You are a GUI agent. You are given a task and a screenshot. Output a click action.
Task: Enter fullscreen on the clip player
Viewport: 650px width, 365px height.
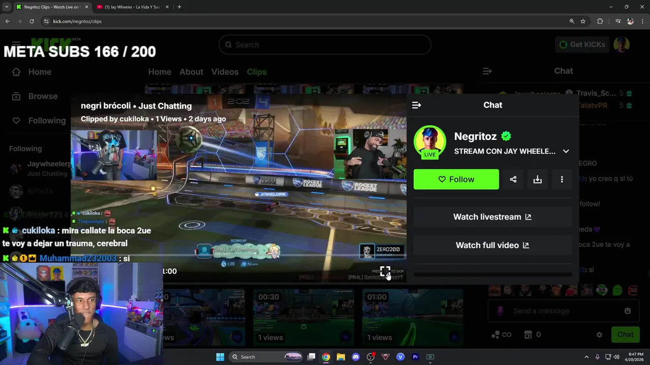[385, 271]
